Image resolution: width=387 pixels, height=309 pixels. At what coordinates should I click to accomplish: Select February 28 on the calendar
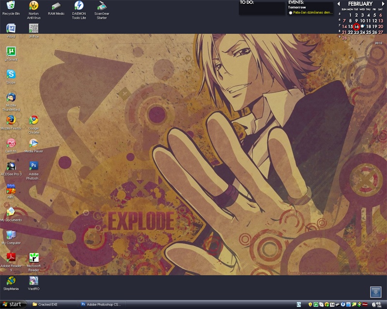(x=344, y=38)
